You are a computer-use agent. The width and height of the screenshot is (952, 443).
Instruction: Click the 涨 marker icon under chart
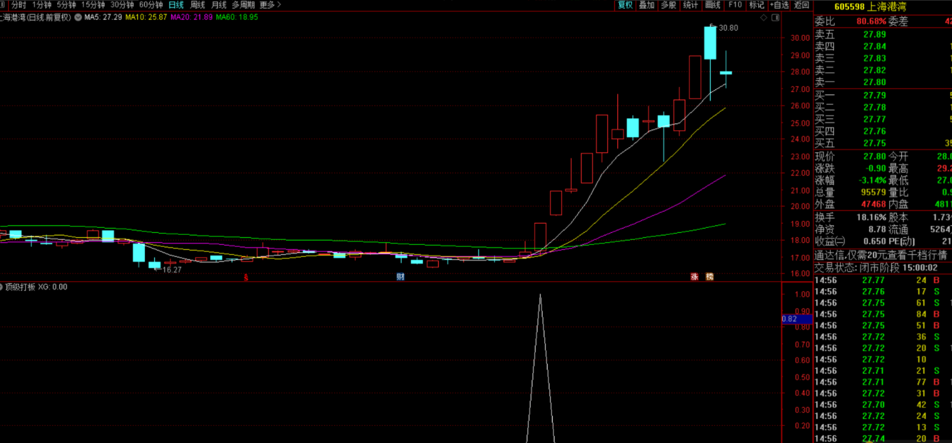[x=694, y=277]
